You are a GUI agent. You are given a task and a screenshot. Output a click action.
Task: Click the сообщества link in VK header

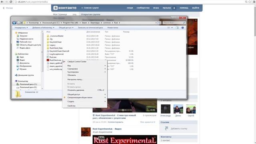pyautogui.click(x=143, y=8)
